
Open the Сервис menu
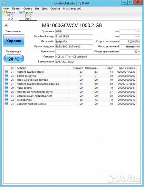click(x=28, y=9)
